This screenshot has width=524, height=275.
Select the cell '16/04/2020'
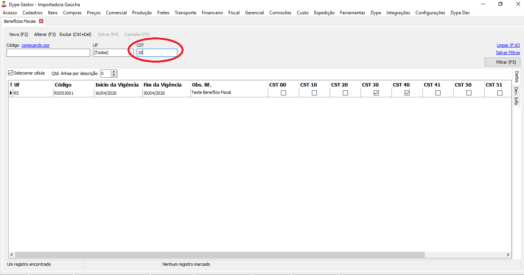pyautogui.click(x=118, y=93)
